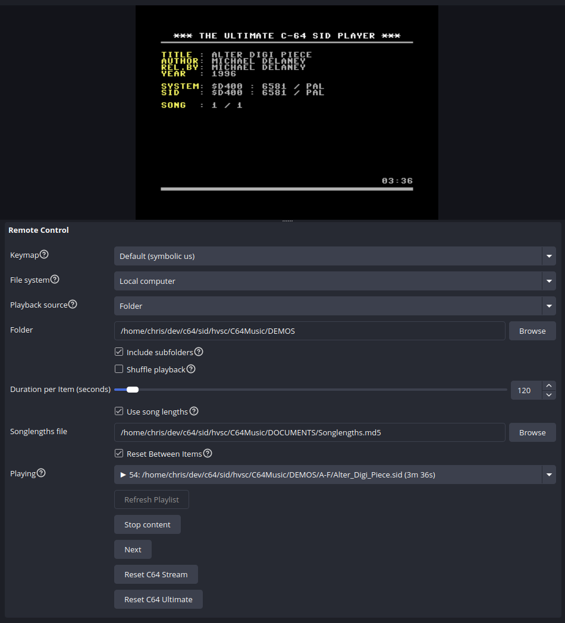The width and height of the screenshot is (565, 623).
Task: Browse for the Songlengths file
Action: click(x=532, y=432)
